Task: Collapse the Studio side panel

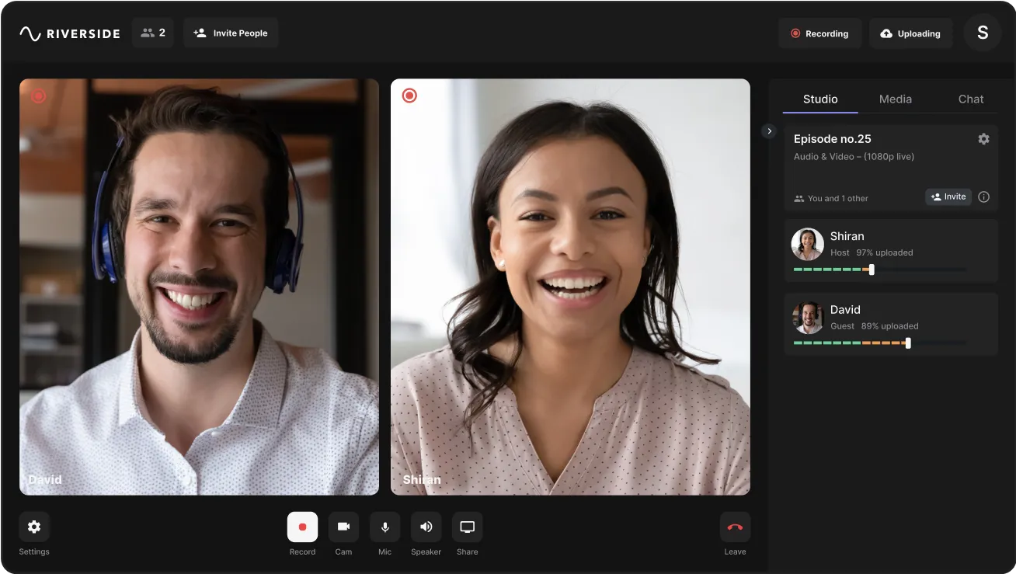Action: coord(769,130)
